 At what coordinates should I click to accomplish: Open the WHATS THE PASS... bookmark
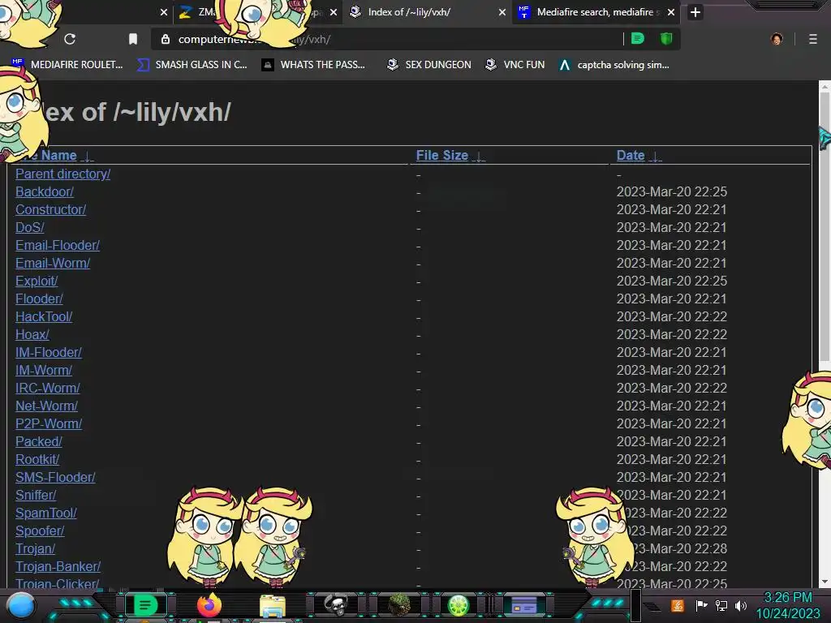coord(313,65)
